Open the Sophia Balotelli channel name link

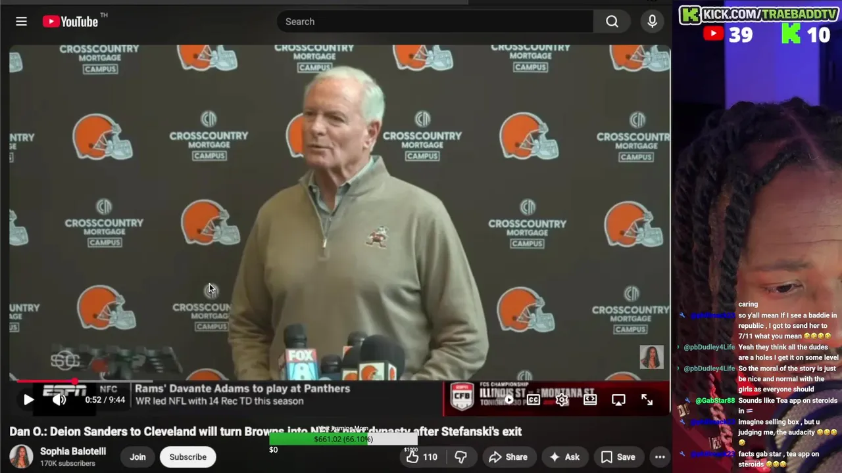coord(73,451)
